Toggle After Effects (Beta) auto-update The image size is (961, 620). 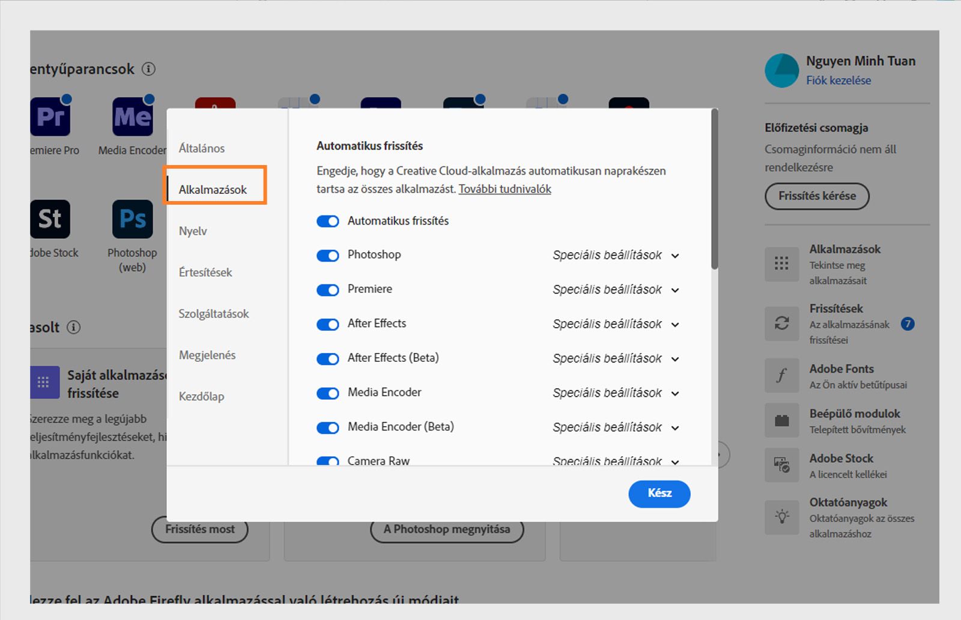click(x=328, y=359)
